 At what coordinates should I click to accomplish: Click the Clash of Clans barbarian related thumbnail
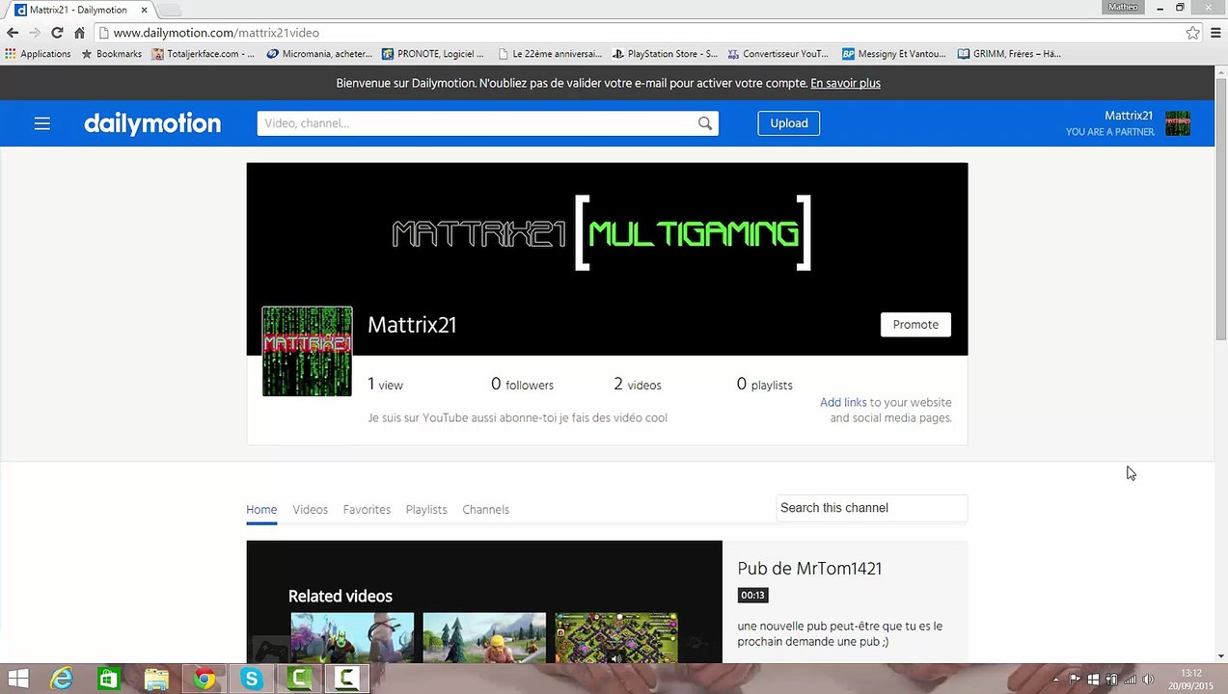coord(484,638)
